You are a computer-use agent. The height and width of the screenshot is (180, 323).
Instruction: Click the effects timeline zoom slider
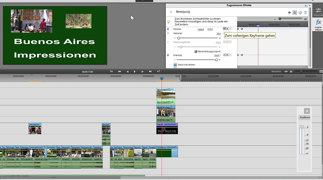pyautogui.click(x=280, y=19)
